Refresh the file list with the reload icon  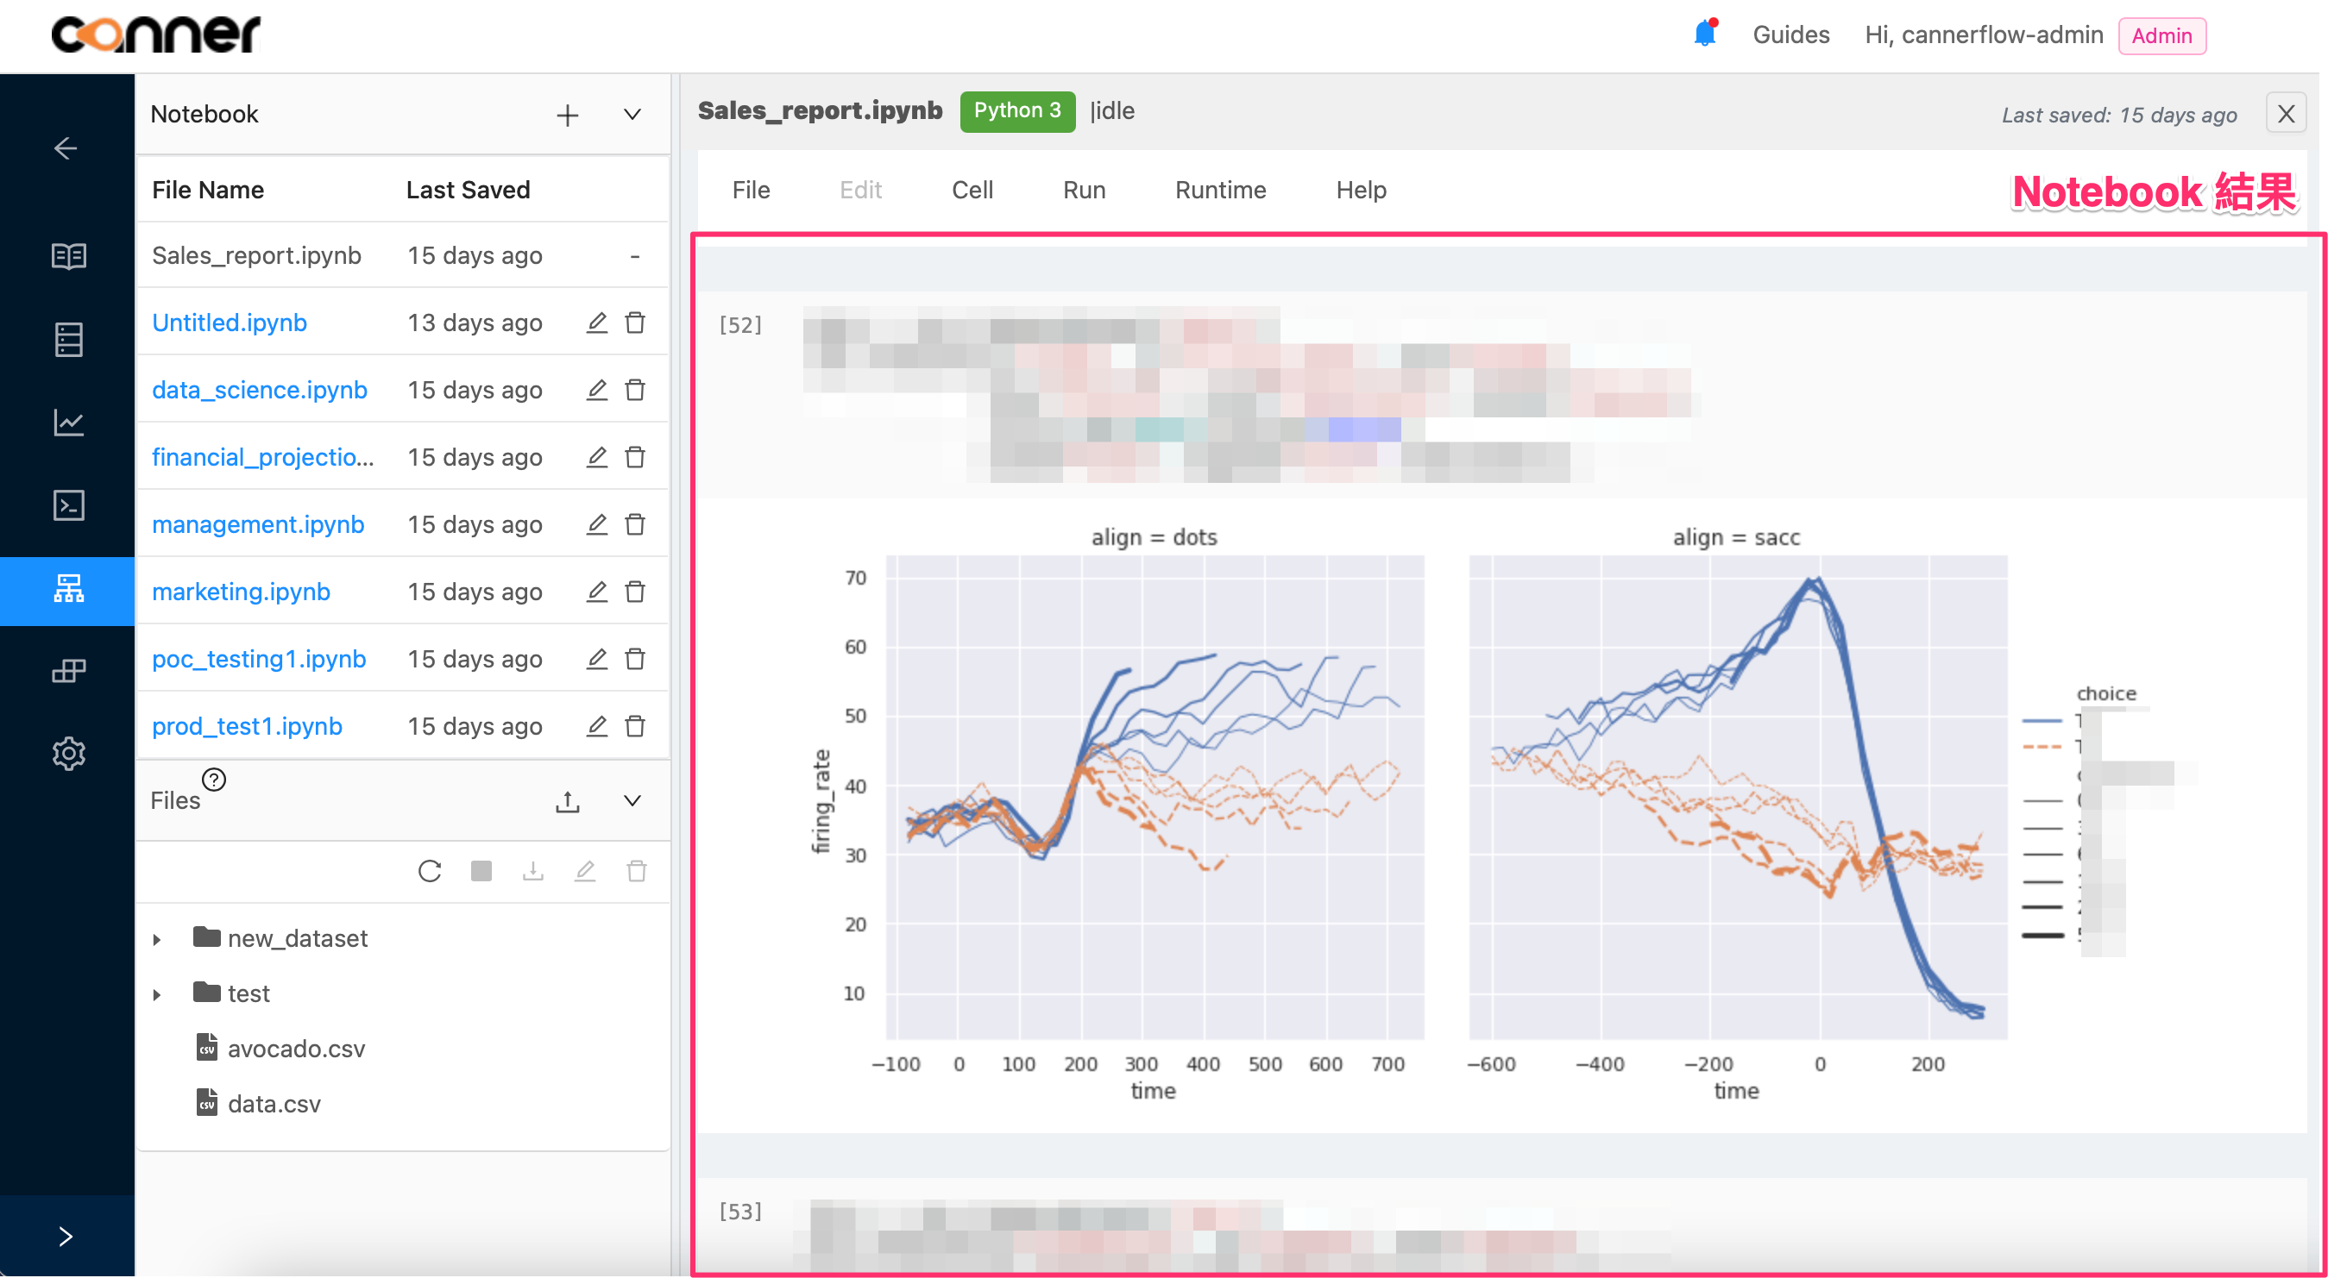point(429,871)
